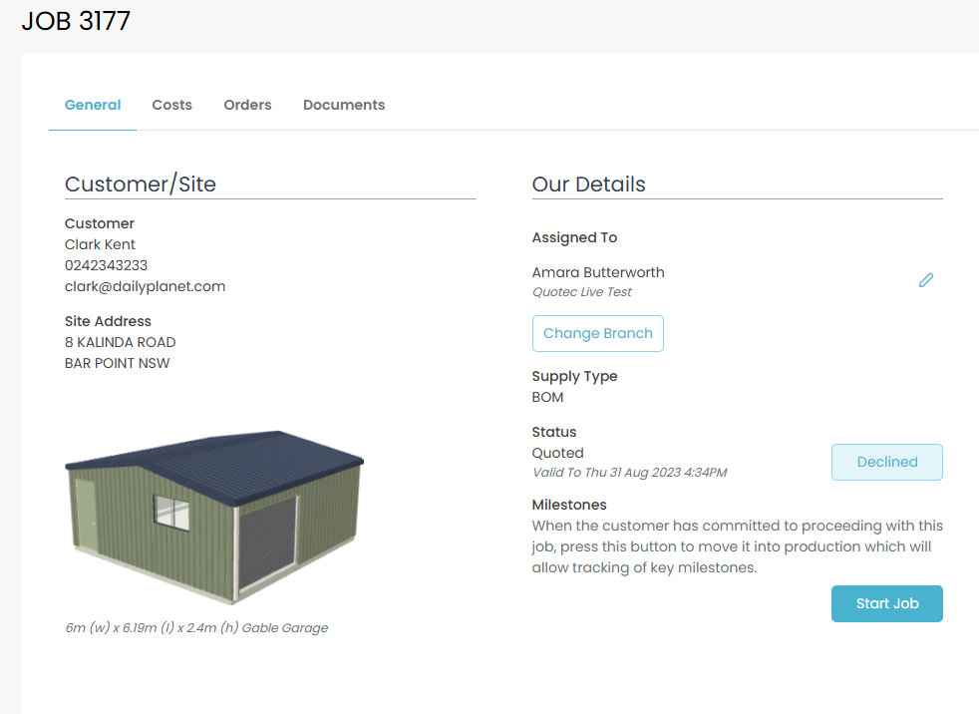979x714 pixels.
Task: Click the Valid To date text
Action: tap(629, 473)
